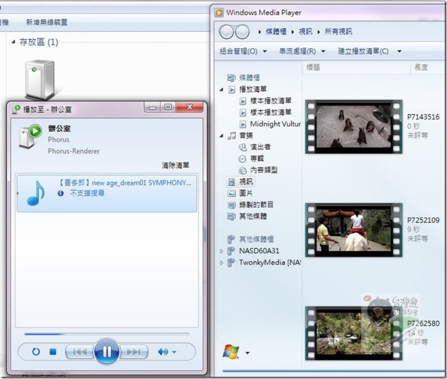This screenshot has height=379, width=447.
Task: Click the Windows logo media guide button
Action: 231,352
